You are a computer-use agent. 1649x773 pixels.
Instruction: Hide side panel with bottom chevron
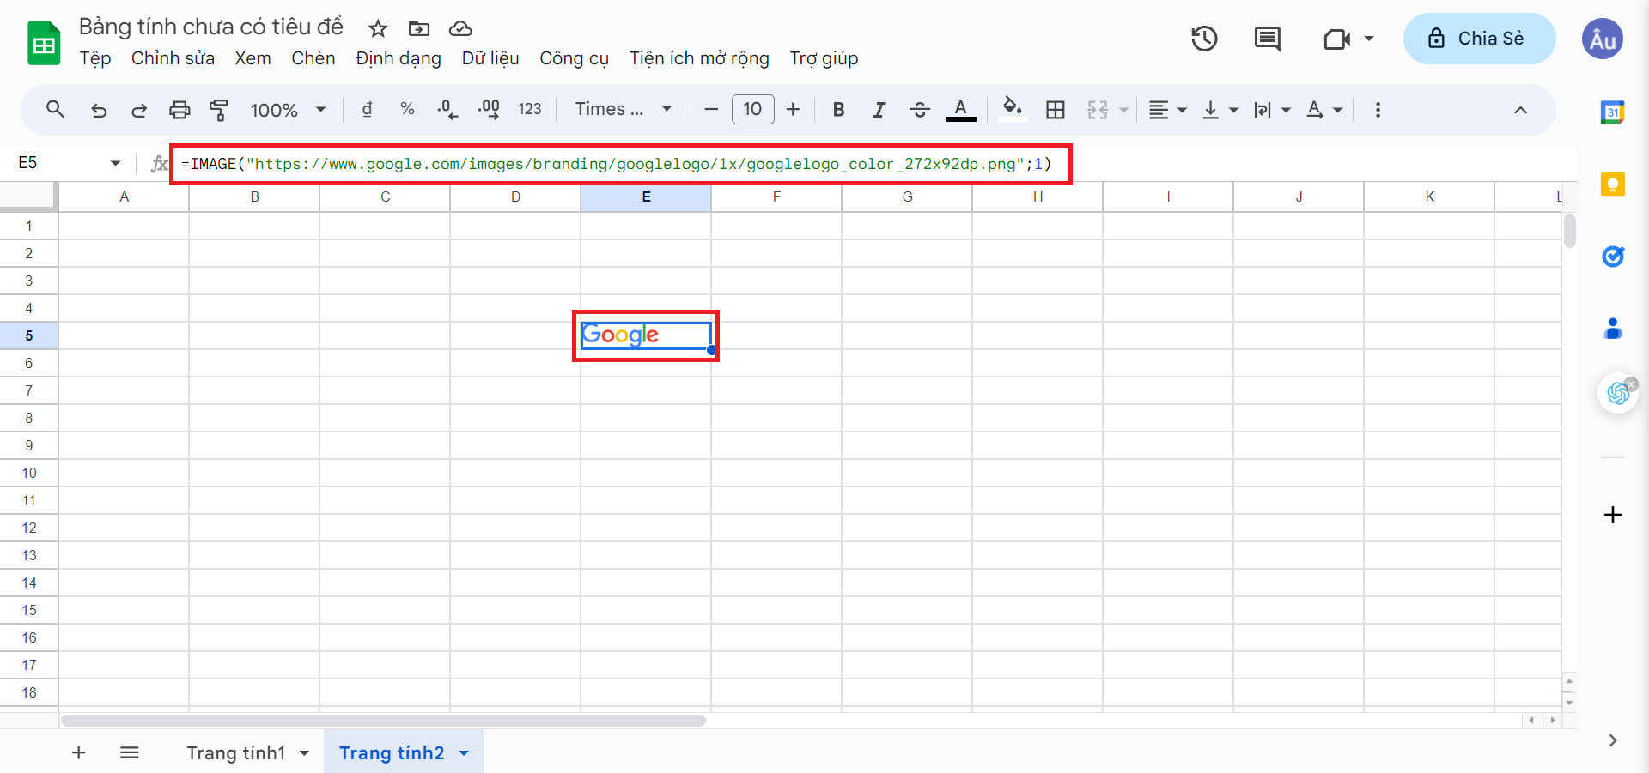1612,740
